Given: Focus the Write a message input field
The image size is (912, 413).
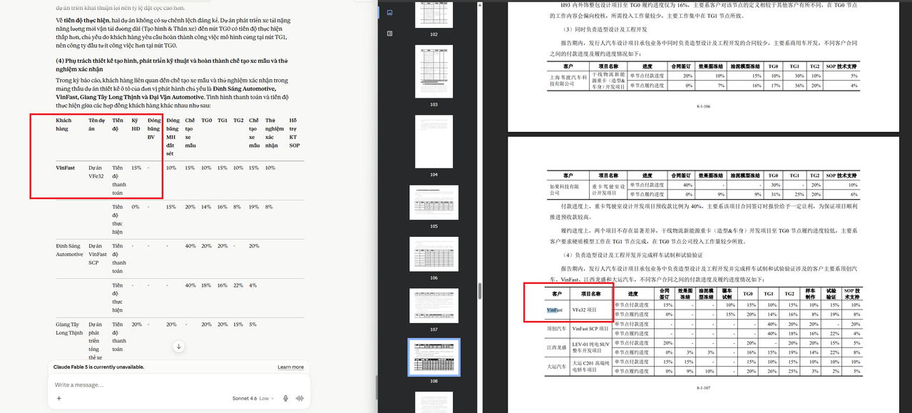Looking at the screenshot, I should coord(178,385).
